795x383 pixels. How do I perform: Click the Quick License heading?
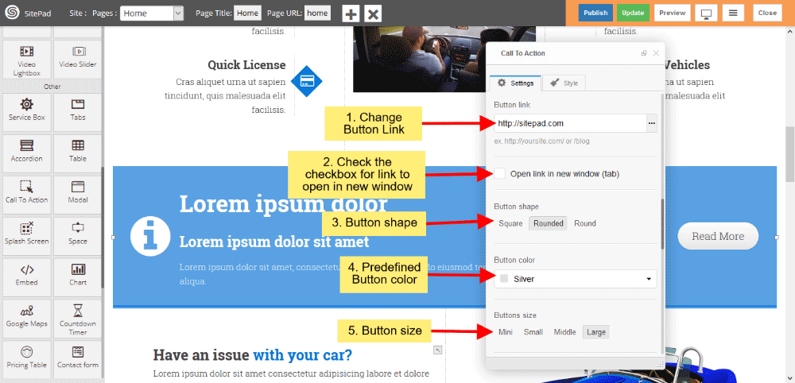click(246, 65)
